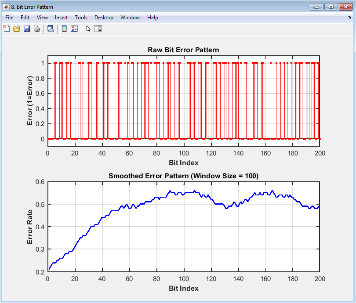Viewport: 356px width, 303px height.
Task: Expand the Desktop menu
Action: point(104,18)
